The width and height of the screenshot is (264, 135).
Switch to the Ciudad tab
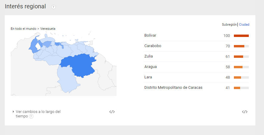tap(244, 24)
